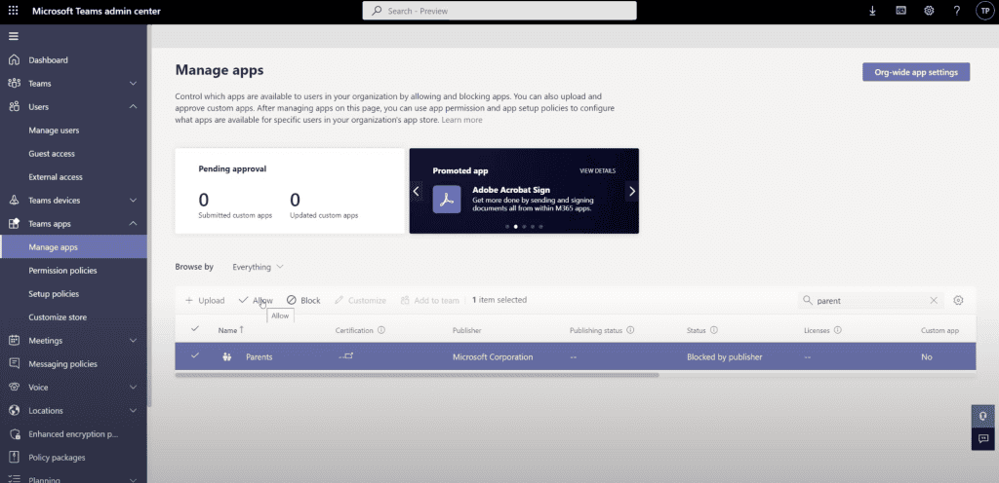The image size is (999, 483).
Task: Click the download icon in header
Action: [872, 11]
